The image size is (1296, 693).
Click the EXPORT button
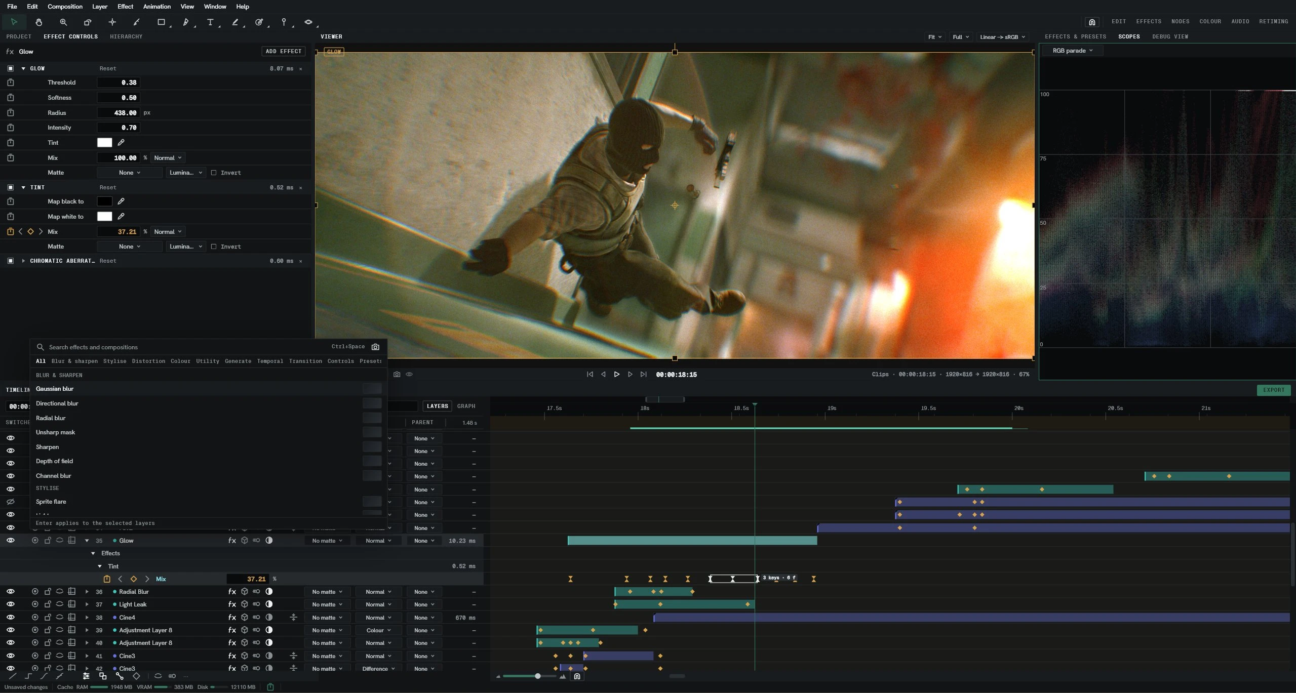(1273, 390)
